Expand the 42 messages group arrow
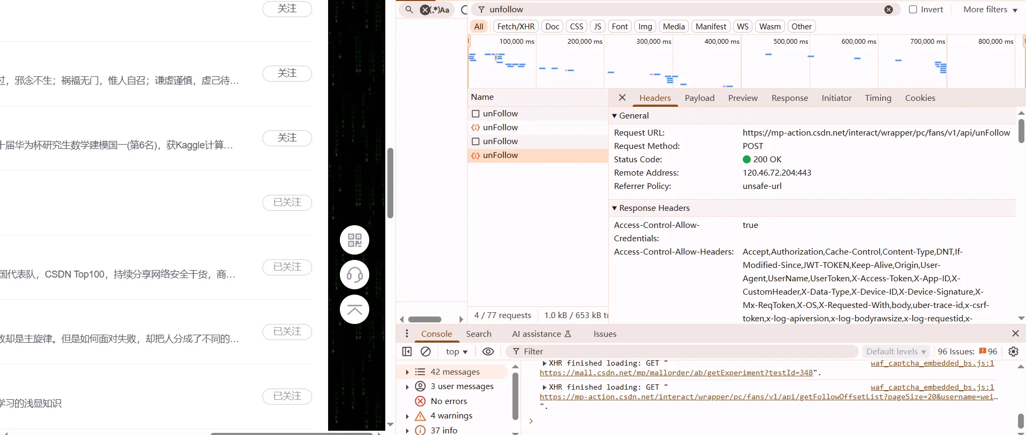This screenshot has width=1026, height=435. point(407,372)
